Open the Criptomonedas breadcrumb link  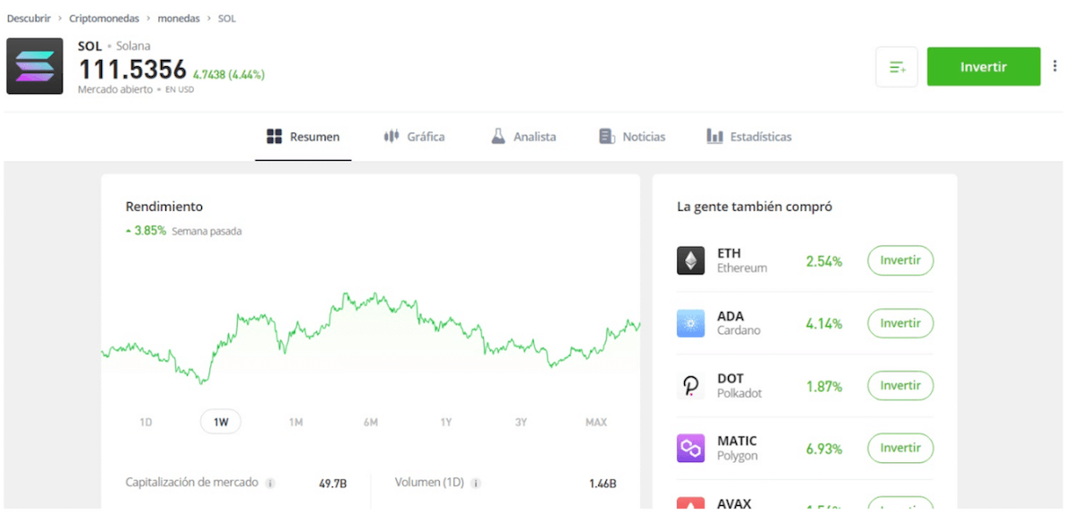coord(104,17)
